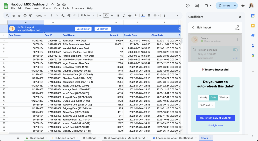Open Google Maps side panel
The image size is (258, 141).
(x=253, y=56)
